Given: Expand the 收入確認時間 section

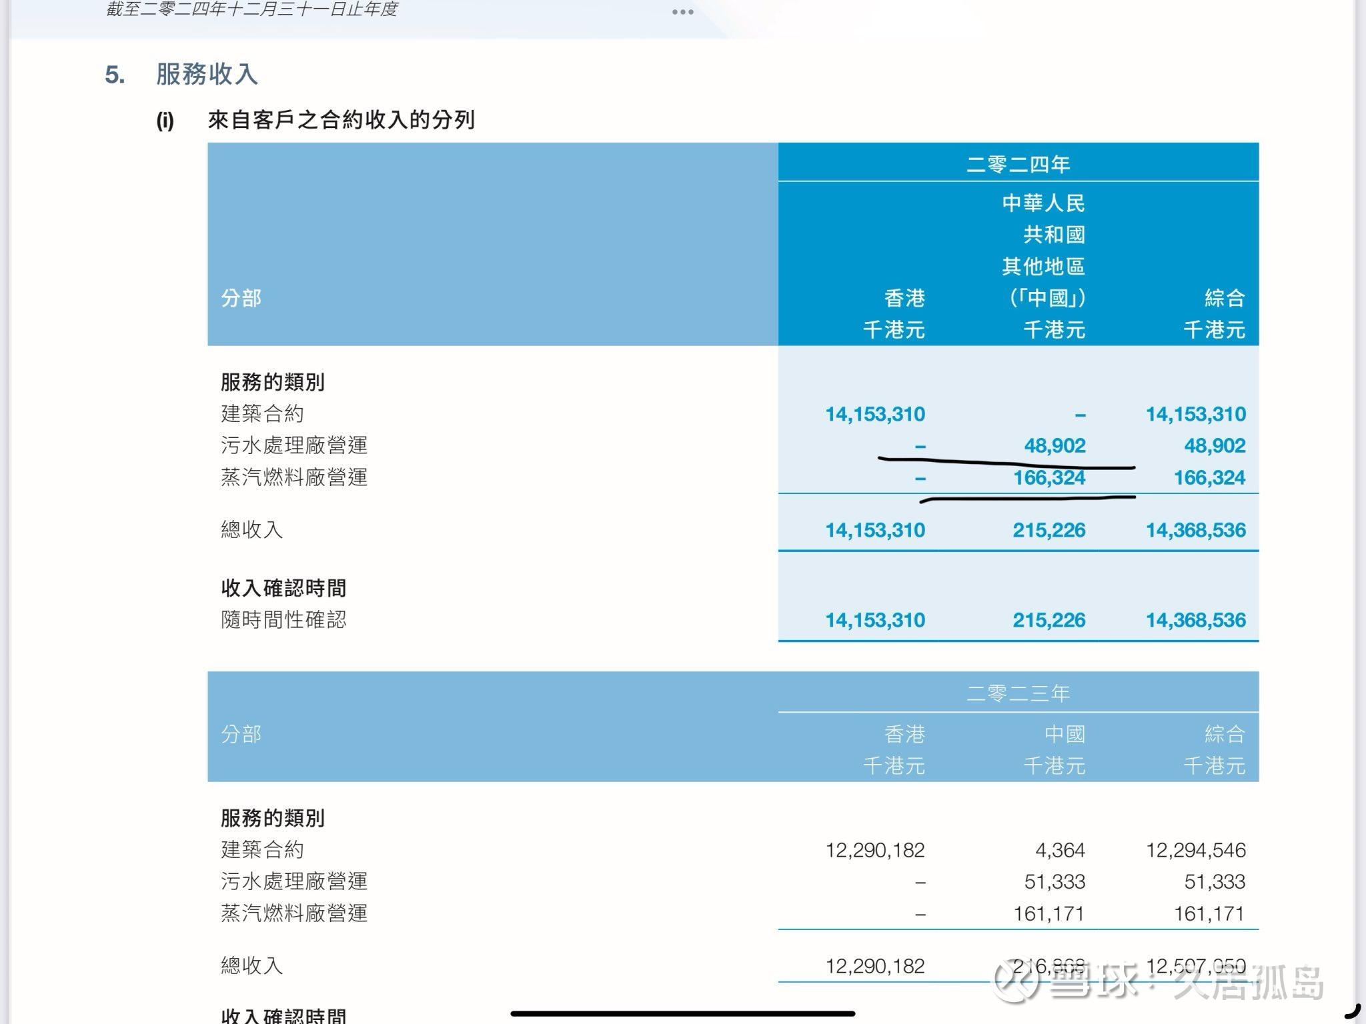Looking at the screenshot, I should pyautogui.click(x=283, y=587).
